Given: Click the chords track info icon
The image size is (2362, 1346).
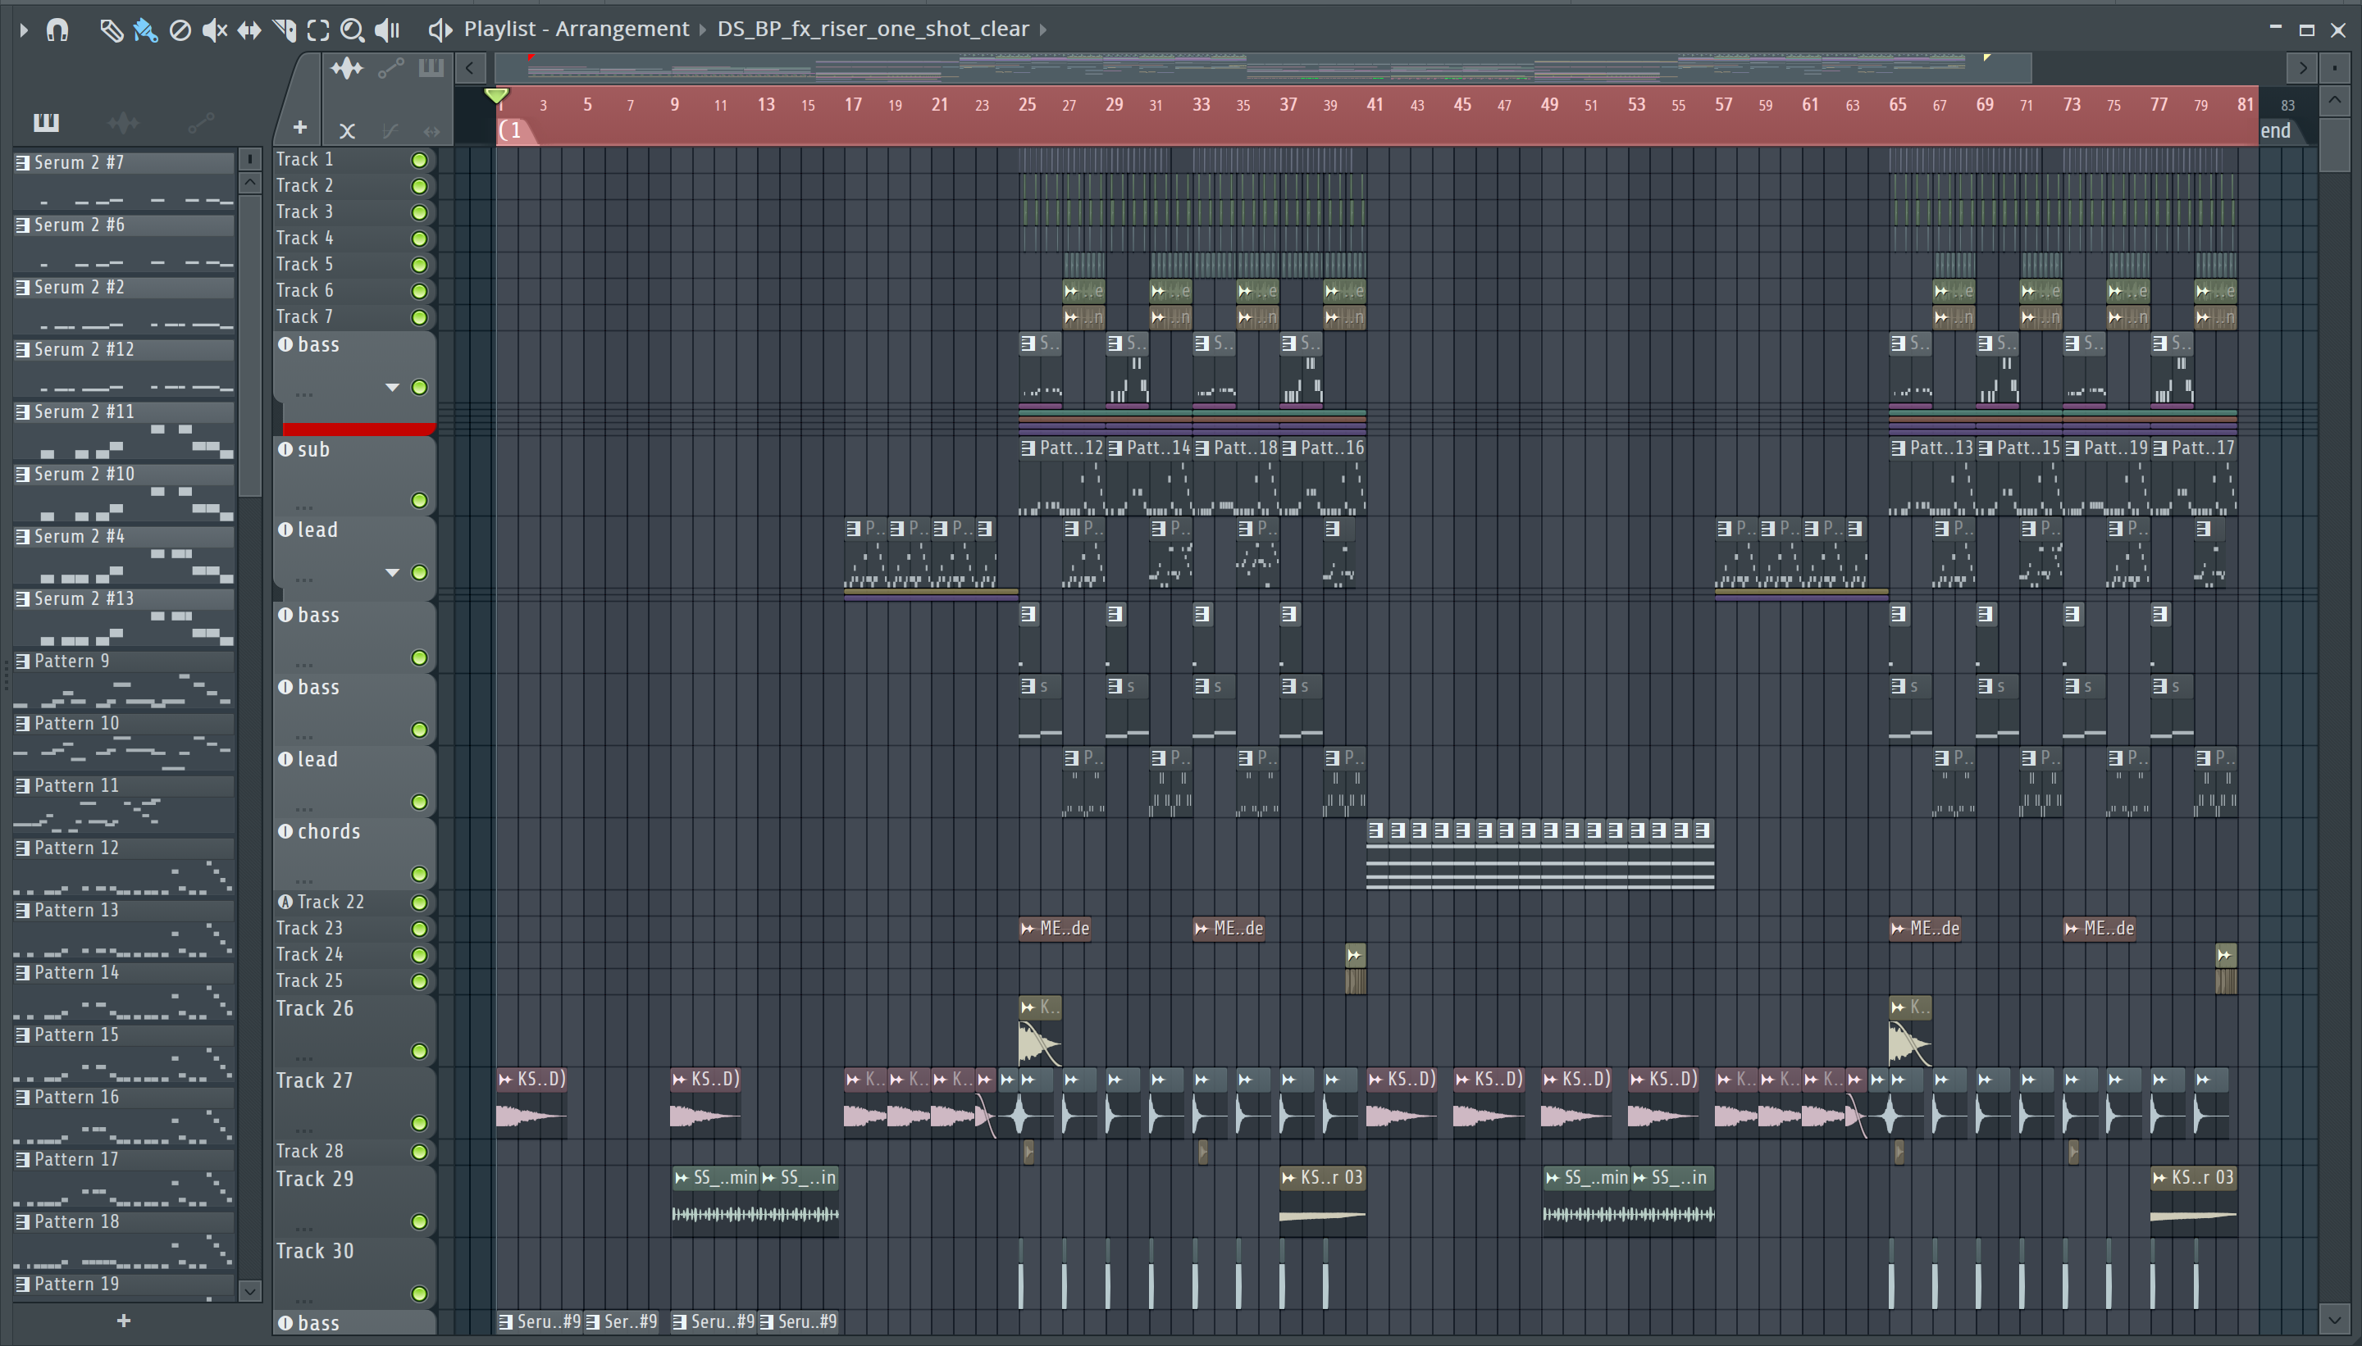Looking at the screenshot, I should coord(285,831).
